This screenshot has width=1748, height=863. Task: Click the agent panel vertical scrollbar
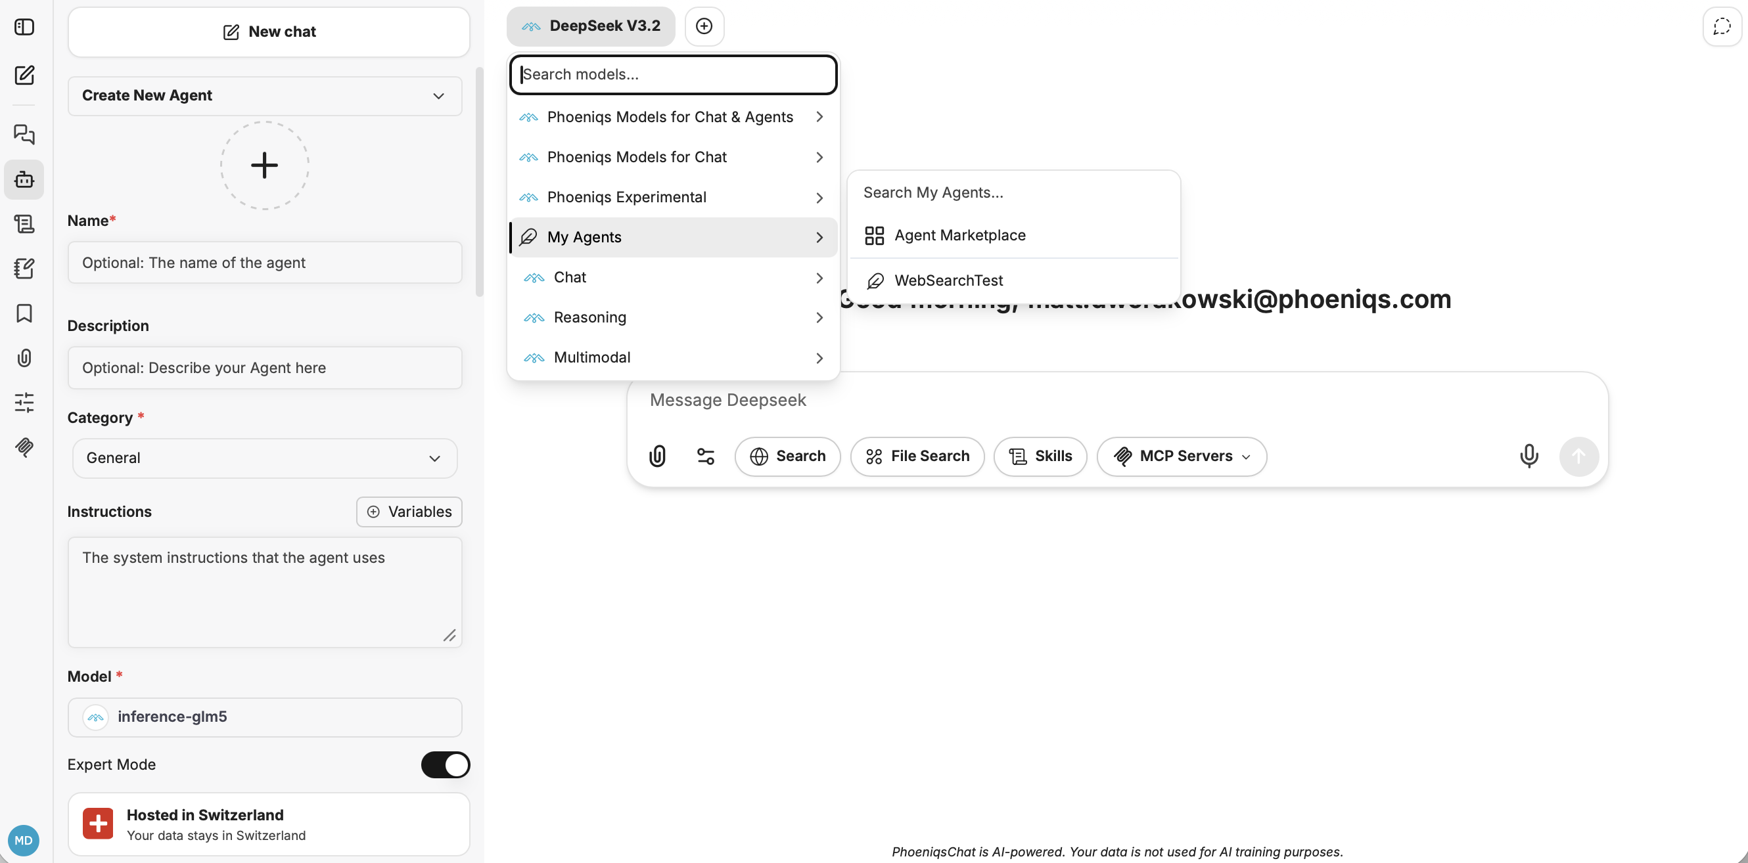click(x=480, y=182)
